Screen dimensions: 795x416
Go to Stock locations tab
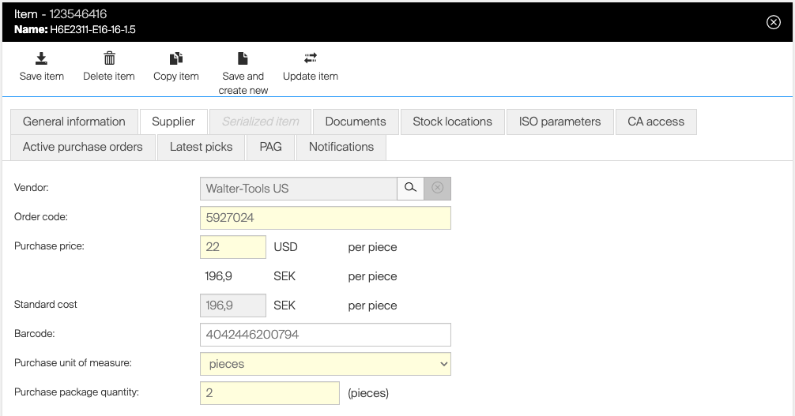(x=452, y=122)
